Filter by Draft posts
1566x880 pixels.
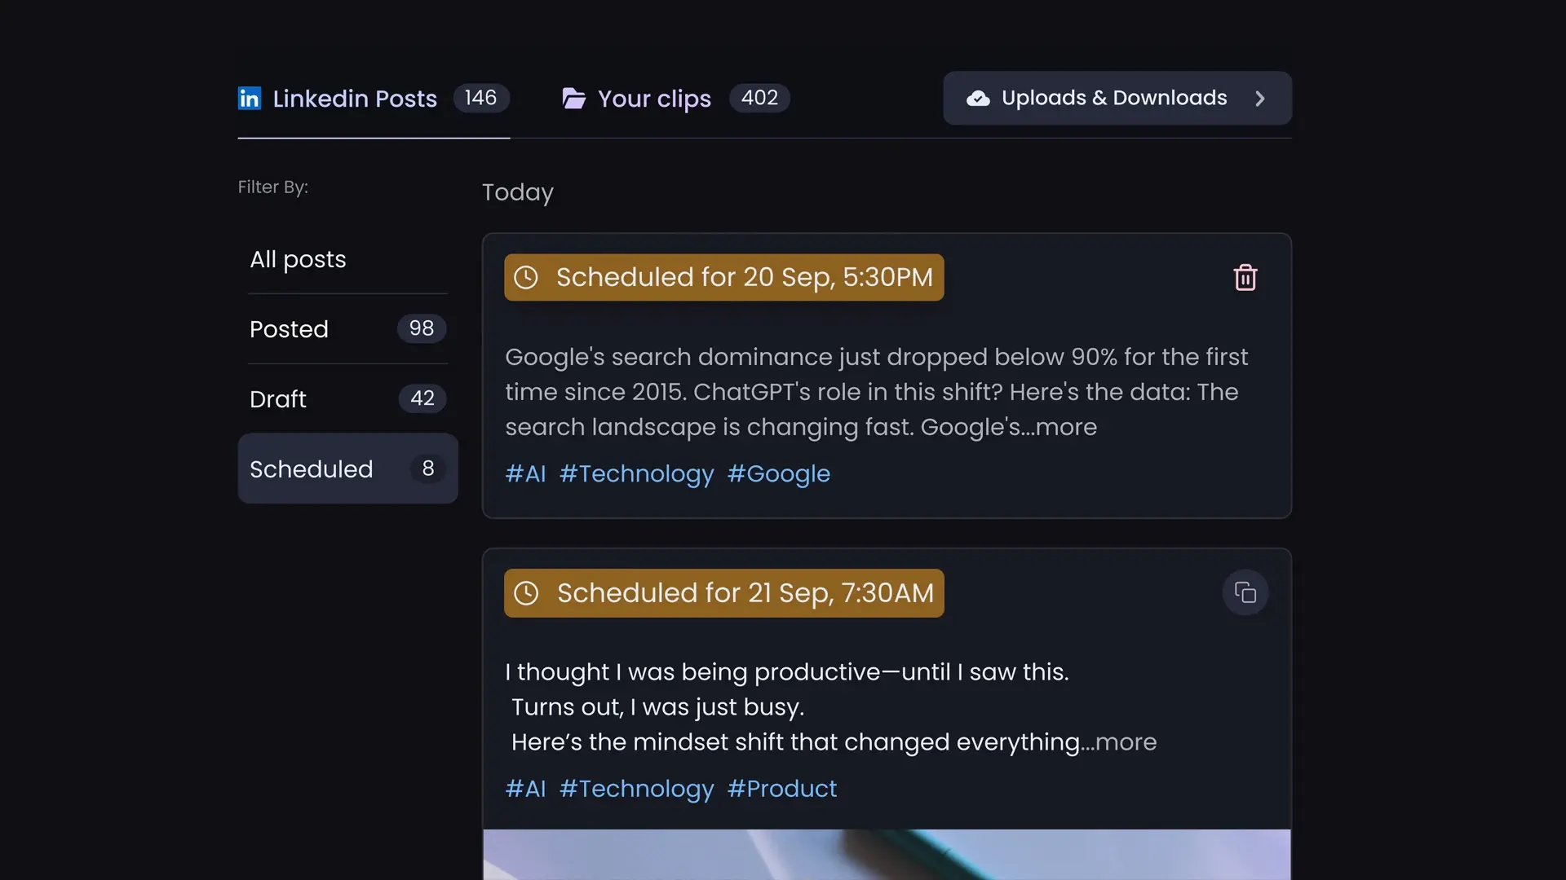click(x=278, y=398)
